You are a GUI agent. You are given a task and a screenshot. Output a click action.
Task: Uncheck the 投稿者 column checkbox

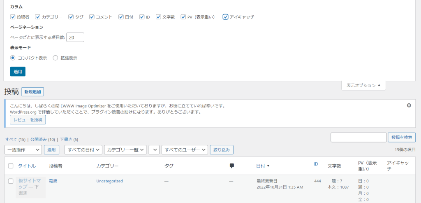(13, 17)
